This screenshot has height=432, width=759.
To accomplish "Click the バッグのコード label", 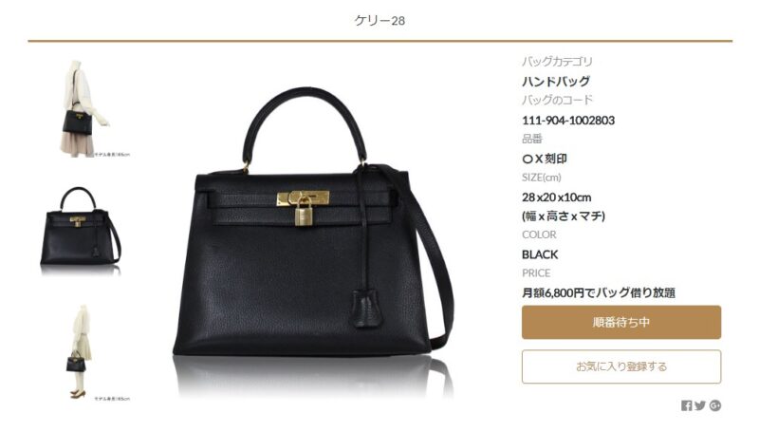I will point(557,100).
